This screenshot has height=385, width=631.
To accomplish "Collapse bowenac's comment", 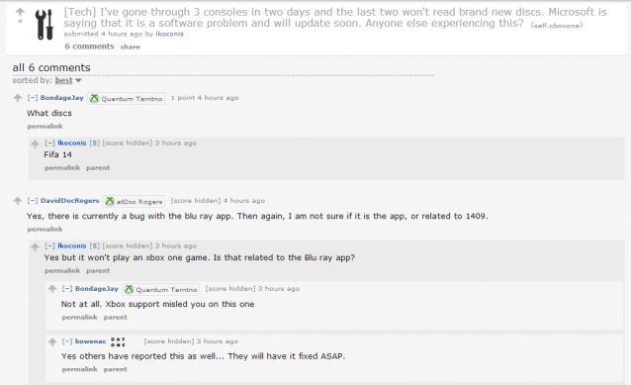I will (67, 341).
